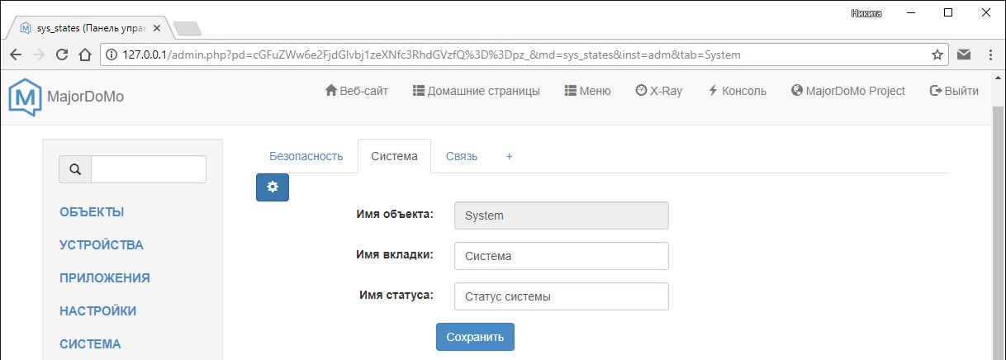The image size is (1006, 360).
Task: Open the mail extension icon
Action: [964, 55]
